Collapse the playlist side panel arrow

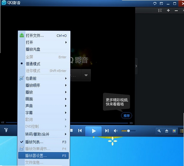coord(136,66)
